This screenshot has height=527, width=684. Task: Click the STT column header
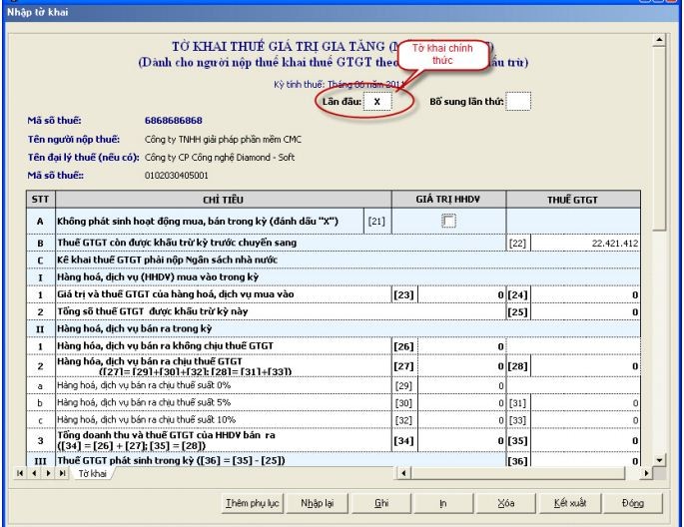pos(40,200)
